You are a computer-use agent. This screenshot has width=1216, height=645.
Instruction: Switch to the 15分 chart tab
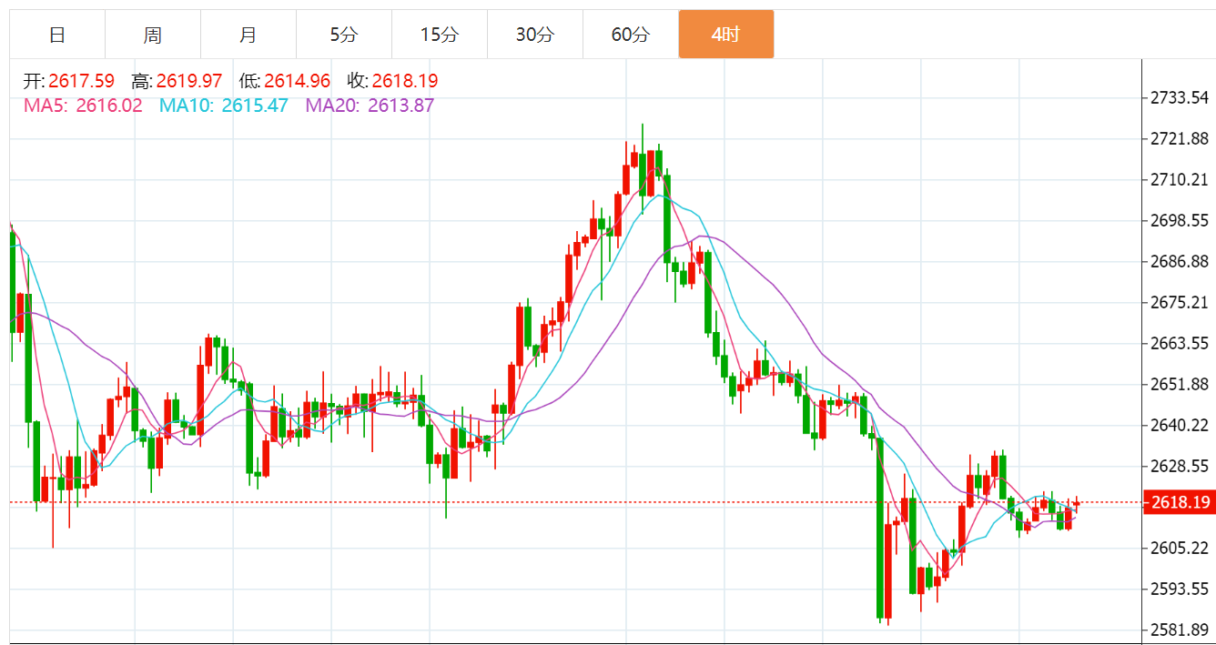tap(440, 35)
